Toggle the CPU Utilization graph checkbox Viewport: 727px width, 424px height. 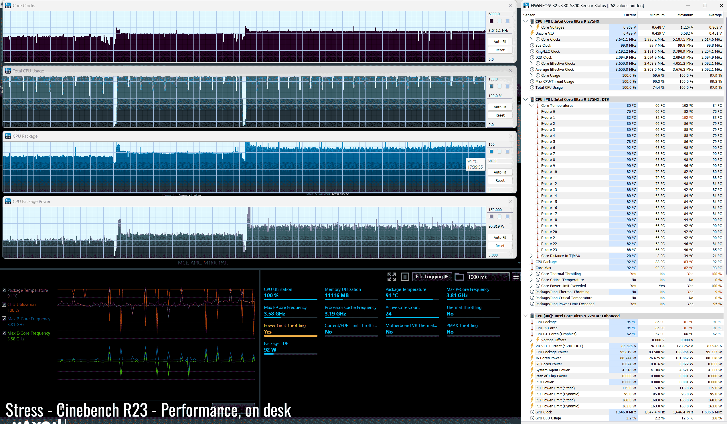pos(4,304)
